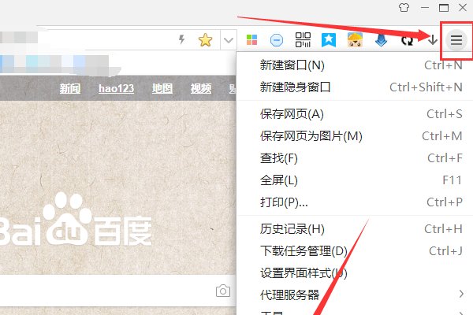The height and width of the screenshot is (315, 473).
Task: Open 下载任务管理(D) menu item
Action: (355, 250)
